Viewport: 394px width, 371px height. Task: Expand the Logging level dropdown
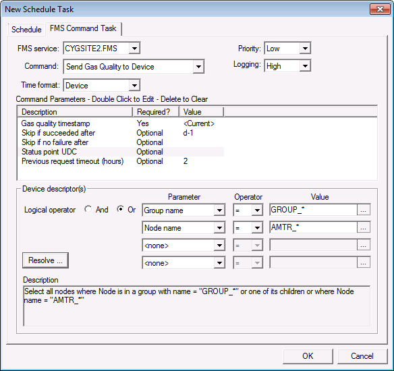(305, 66)
